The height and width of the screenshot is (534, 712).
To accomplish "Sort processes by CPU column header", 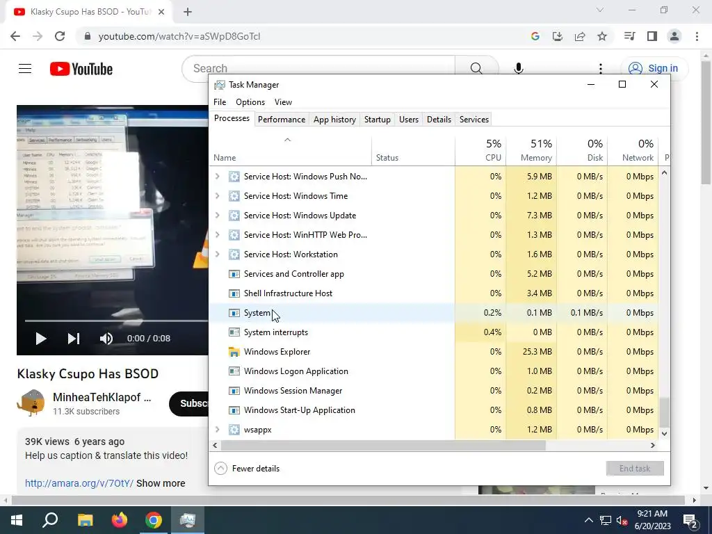I will [480, 150].
